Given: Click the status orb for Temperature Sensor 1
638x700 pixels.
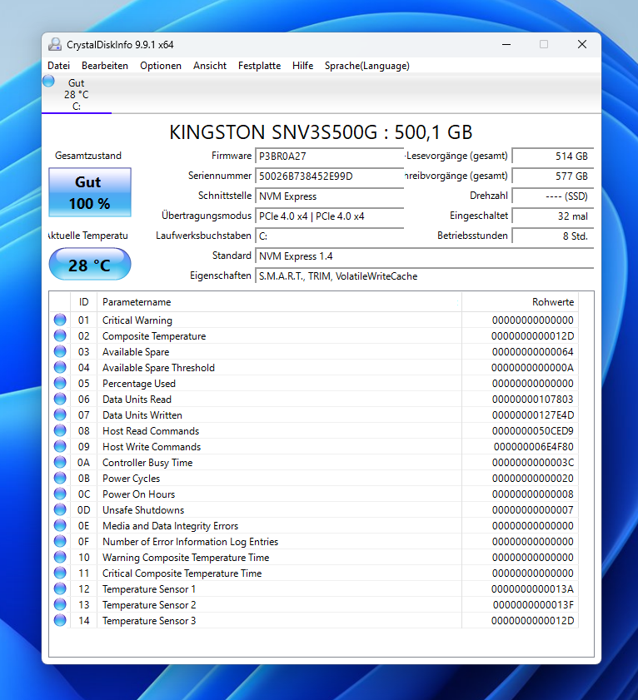Looking at the screenshot, I should (x=60, y=588).
